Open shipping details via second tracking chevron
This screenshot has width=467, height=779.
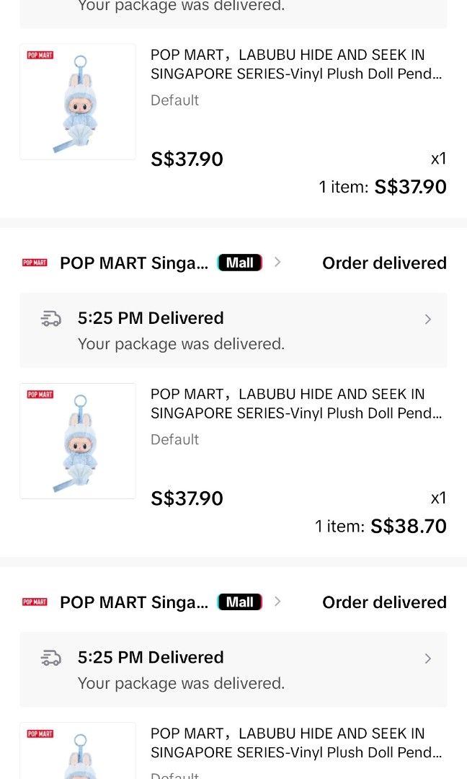pos(427,658)
